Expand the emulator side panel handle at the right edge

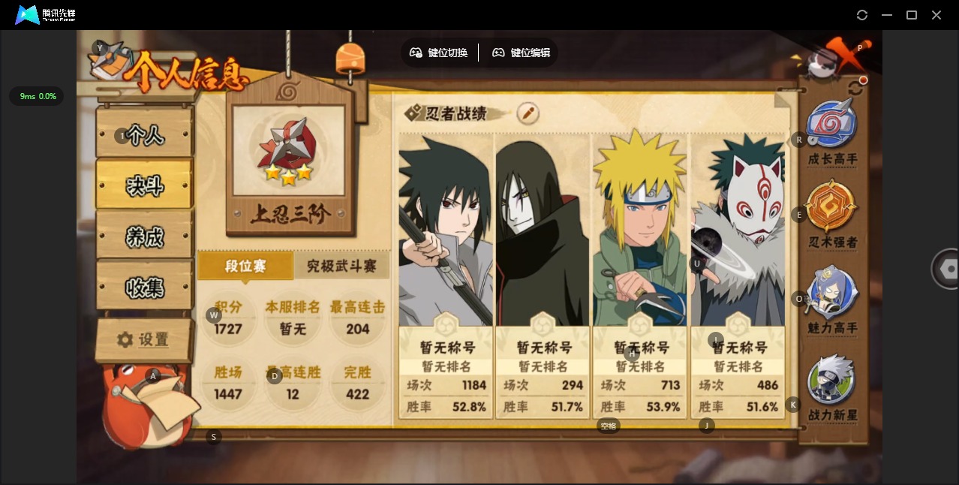[945, 270]
